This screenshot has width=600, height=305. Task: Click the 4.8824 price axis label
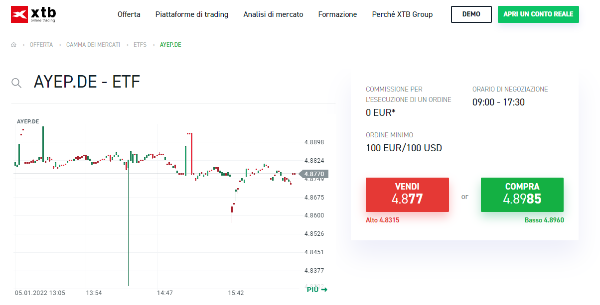[314, 161]
